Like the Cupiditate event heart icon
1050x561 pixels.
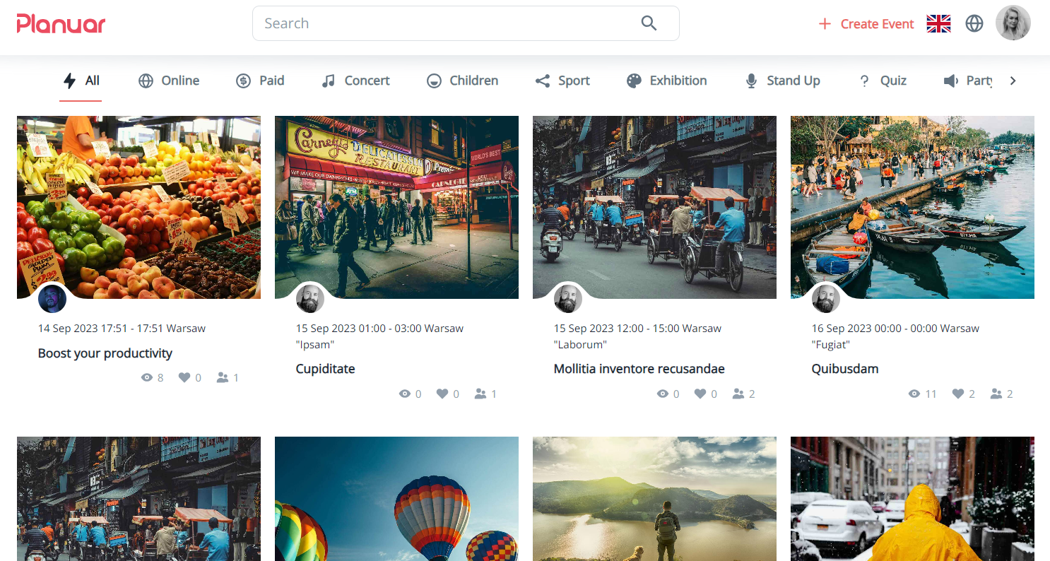[442, 394]
